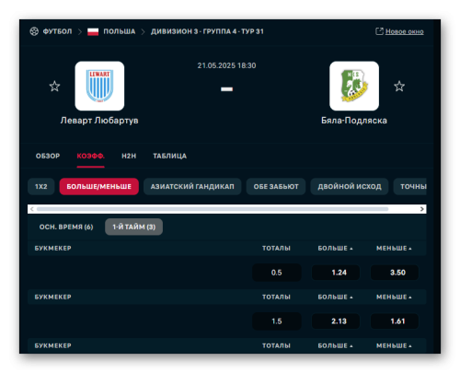Select the 1X2 market button
Image resolution: width=460 pixels, height=373 pixels.
[x=41, y=187]
